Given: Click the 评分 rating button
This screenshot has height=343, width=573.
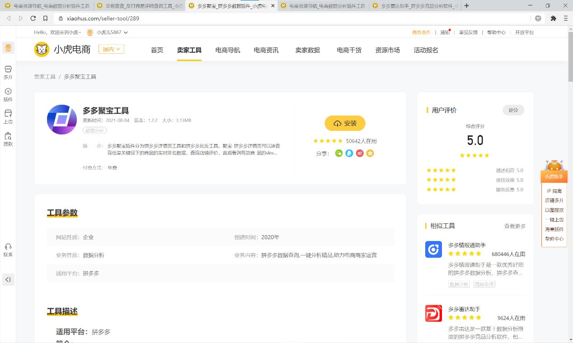Looking at the screenshot, I should coord(513,110).
